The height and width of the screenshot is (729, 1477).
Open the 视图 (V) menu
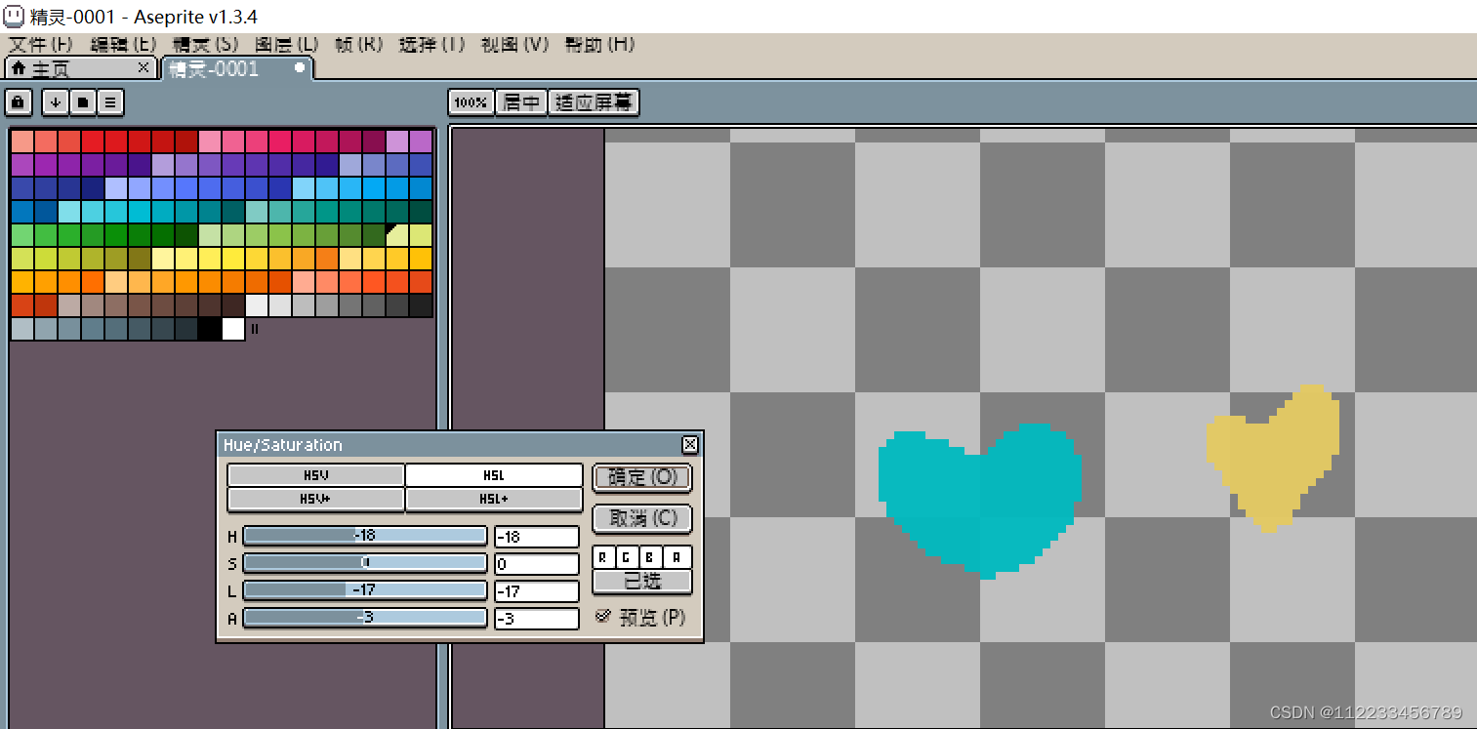click(x=515, y=44)
